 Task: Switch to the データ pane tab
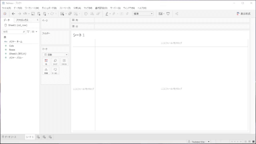click(7, 20)
